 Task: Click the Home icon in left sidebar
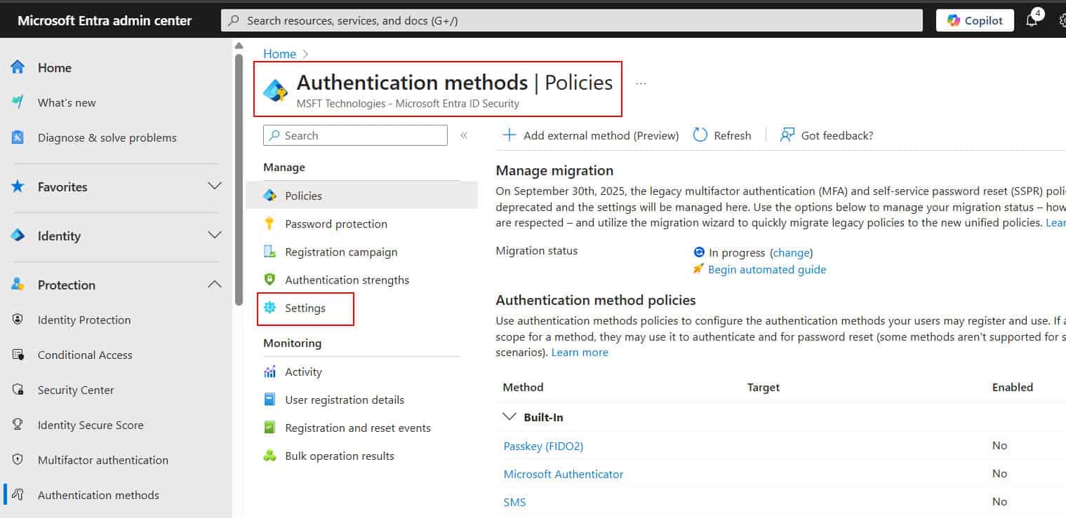[18, 67]
